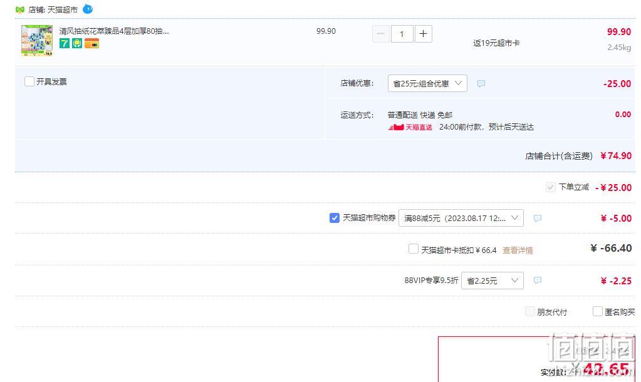Click the comment icon beside the 店铺优惠 dropdown
The image size is (641, 382).
(481, 84)
